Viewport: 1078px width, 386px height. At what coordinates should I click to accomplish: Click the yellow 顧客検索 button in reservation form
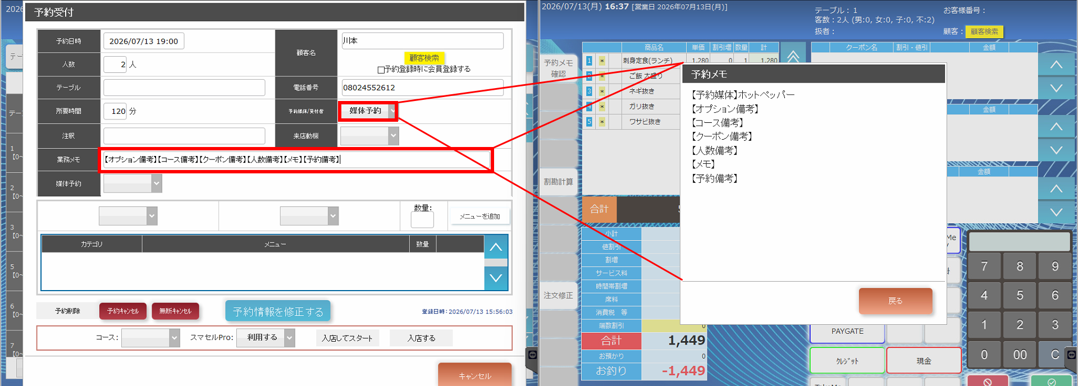424,58
